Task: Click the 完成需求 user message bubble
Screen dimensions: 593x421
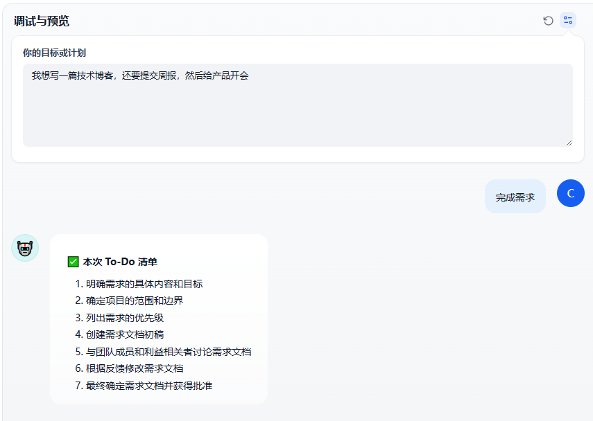Action: coord(515,197)
